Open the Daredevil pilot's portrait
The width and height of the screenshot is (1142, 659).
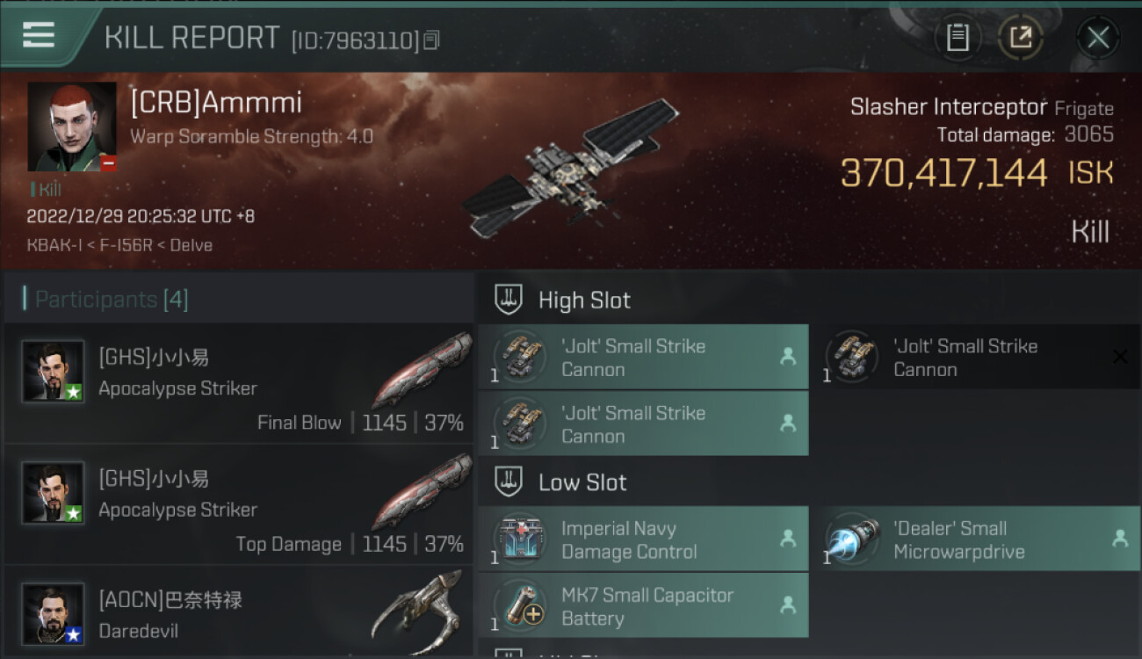click(54, 614)
